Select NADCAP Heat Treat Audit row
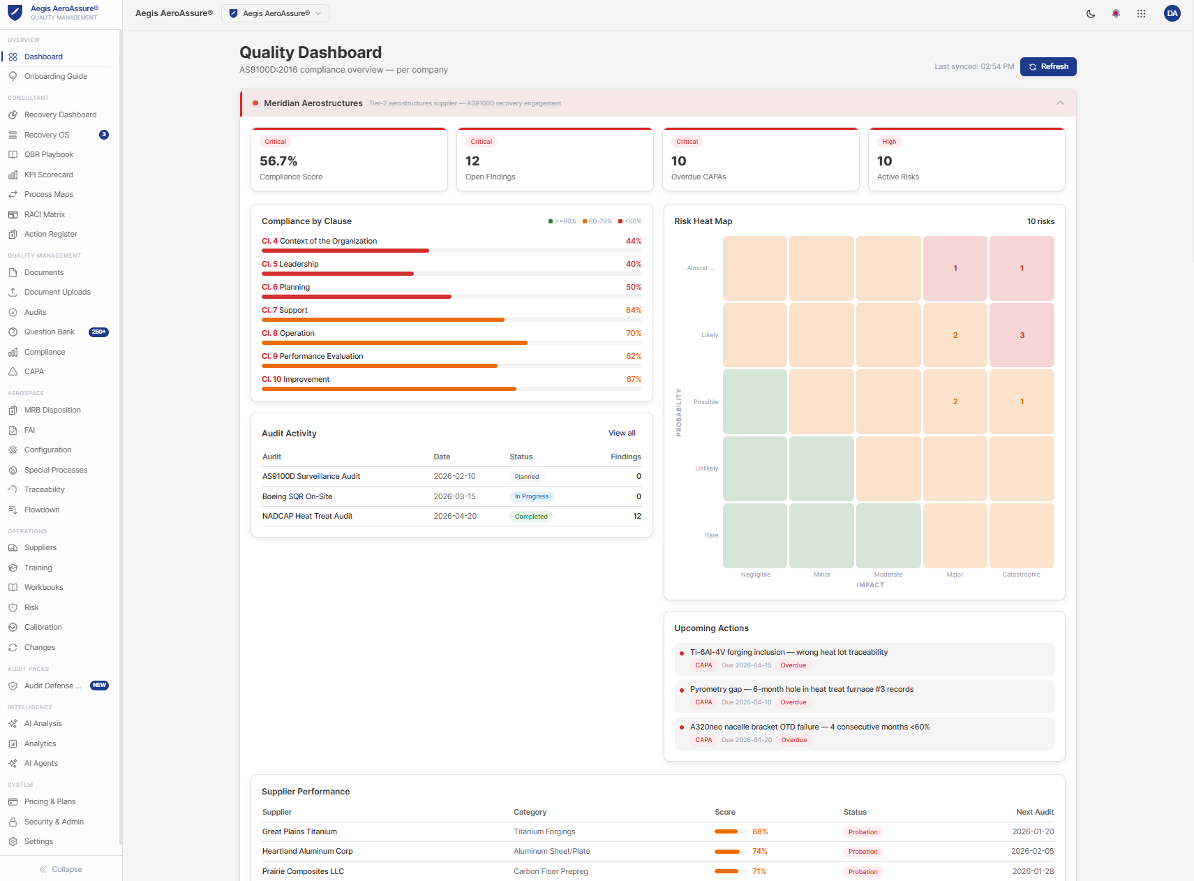Image resolution: width=1194 pixels, height=881 pixels. [x=452, y=516]
